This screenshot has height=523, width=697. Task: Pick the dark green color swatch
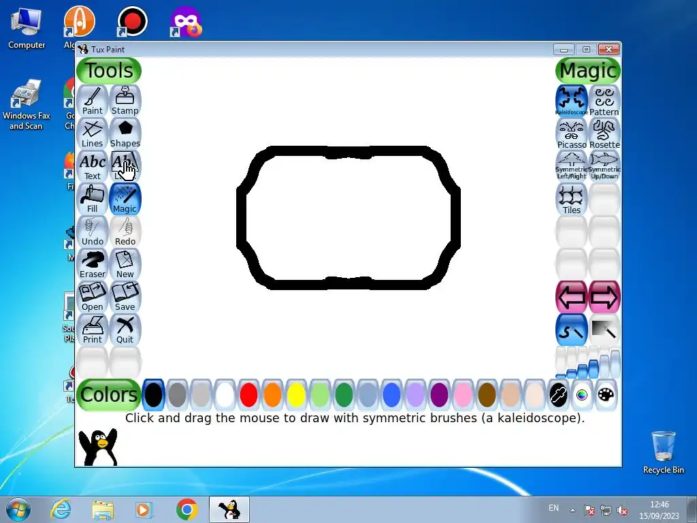[x=344, y=395]
